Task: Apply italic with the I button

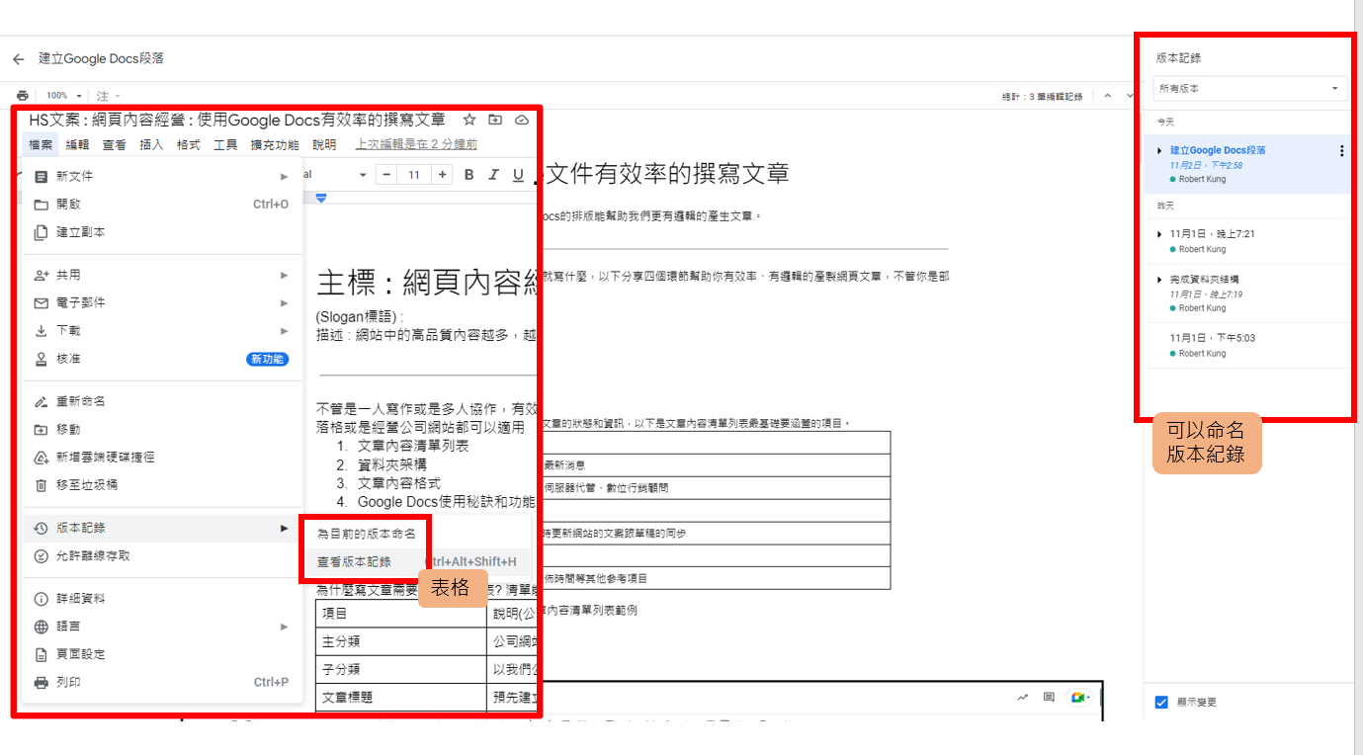Action: 494,175
